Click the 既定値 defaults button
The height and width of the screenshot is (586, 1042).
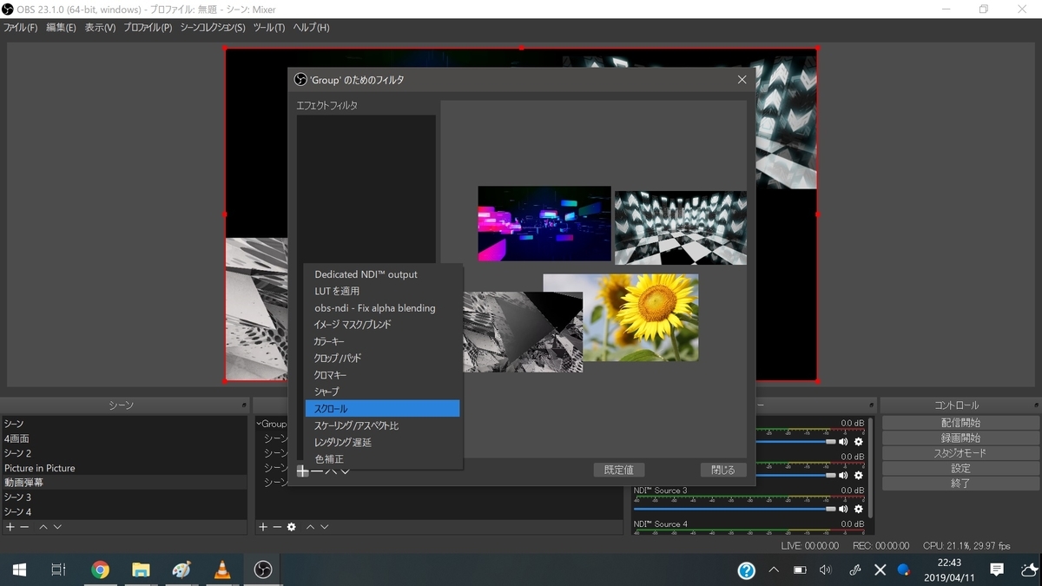(619, 470)
